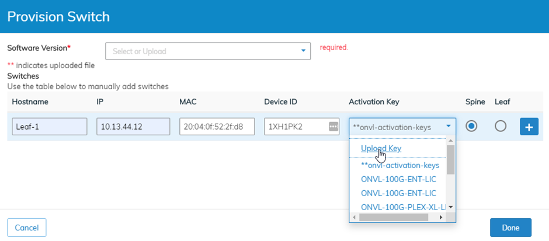Viewport: 549px width, 241px height.
Task: Click the MAC address input field
Action: [217, 127]
